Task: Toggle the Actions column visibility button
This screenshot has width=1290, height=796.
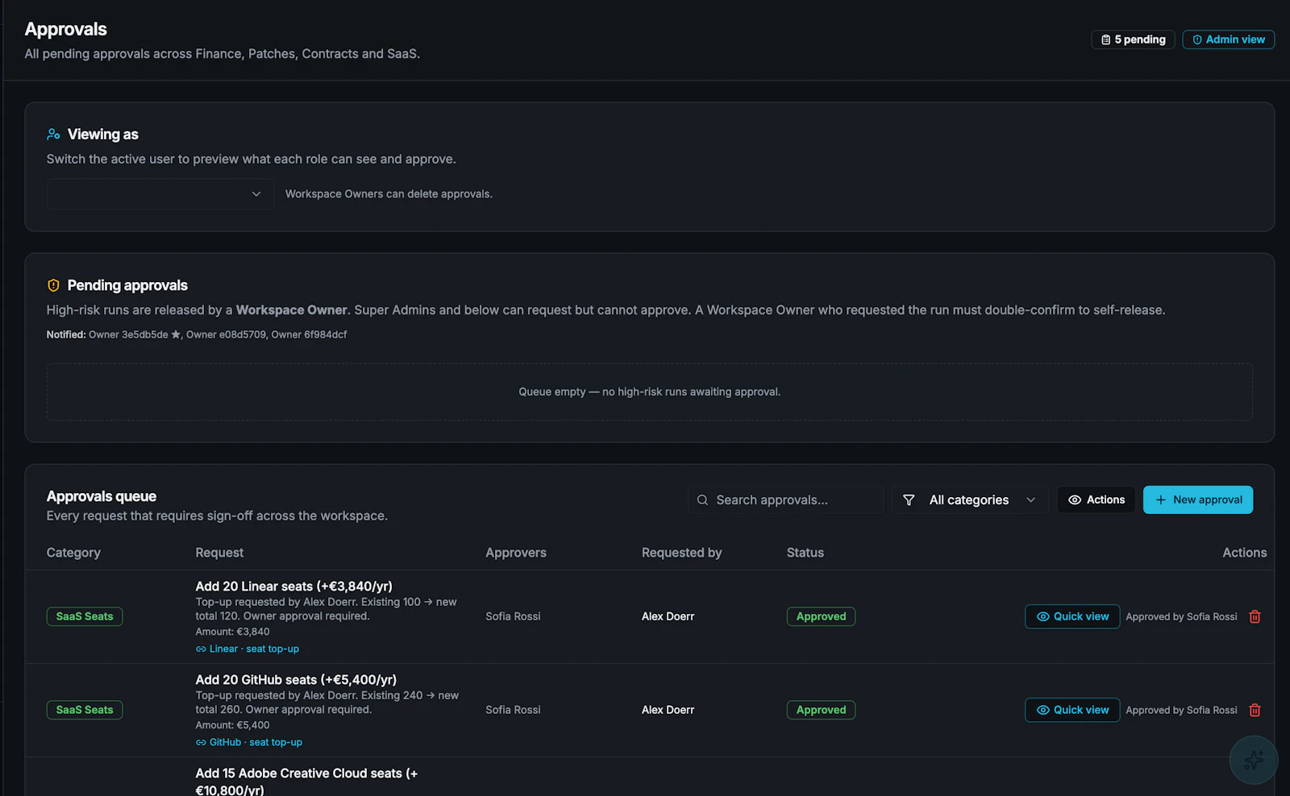Action: coord(1096,500)
